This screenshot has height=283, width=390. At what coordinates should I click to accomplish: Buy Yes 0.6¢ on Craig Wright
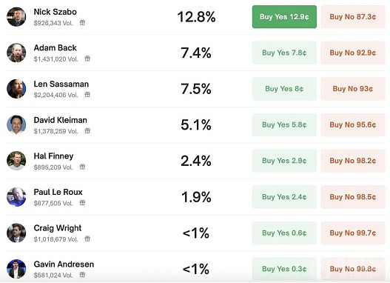(284, 233)
